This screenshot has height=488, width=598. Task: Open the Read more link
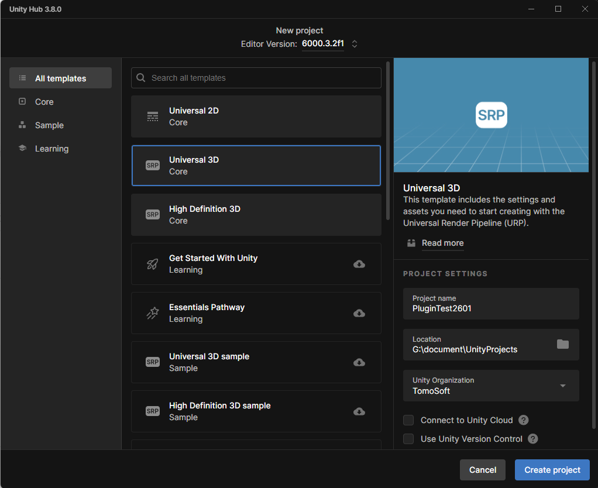coord(442,243)
